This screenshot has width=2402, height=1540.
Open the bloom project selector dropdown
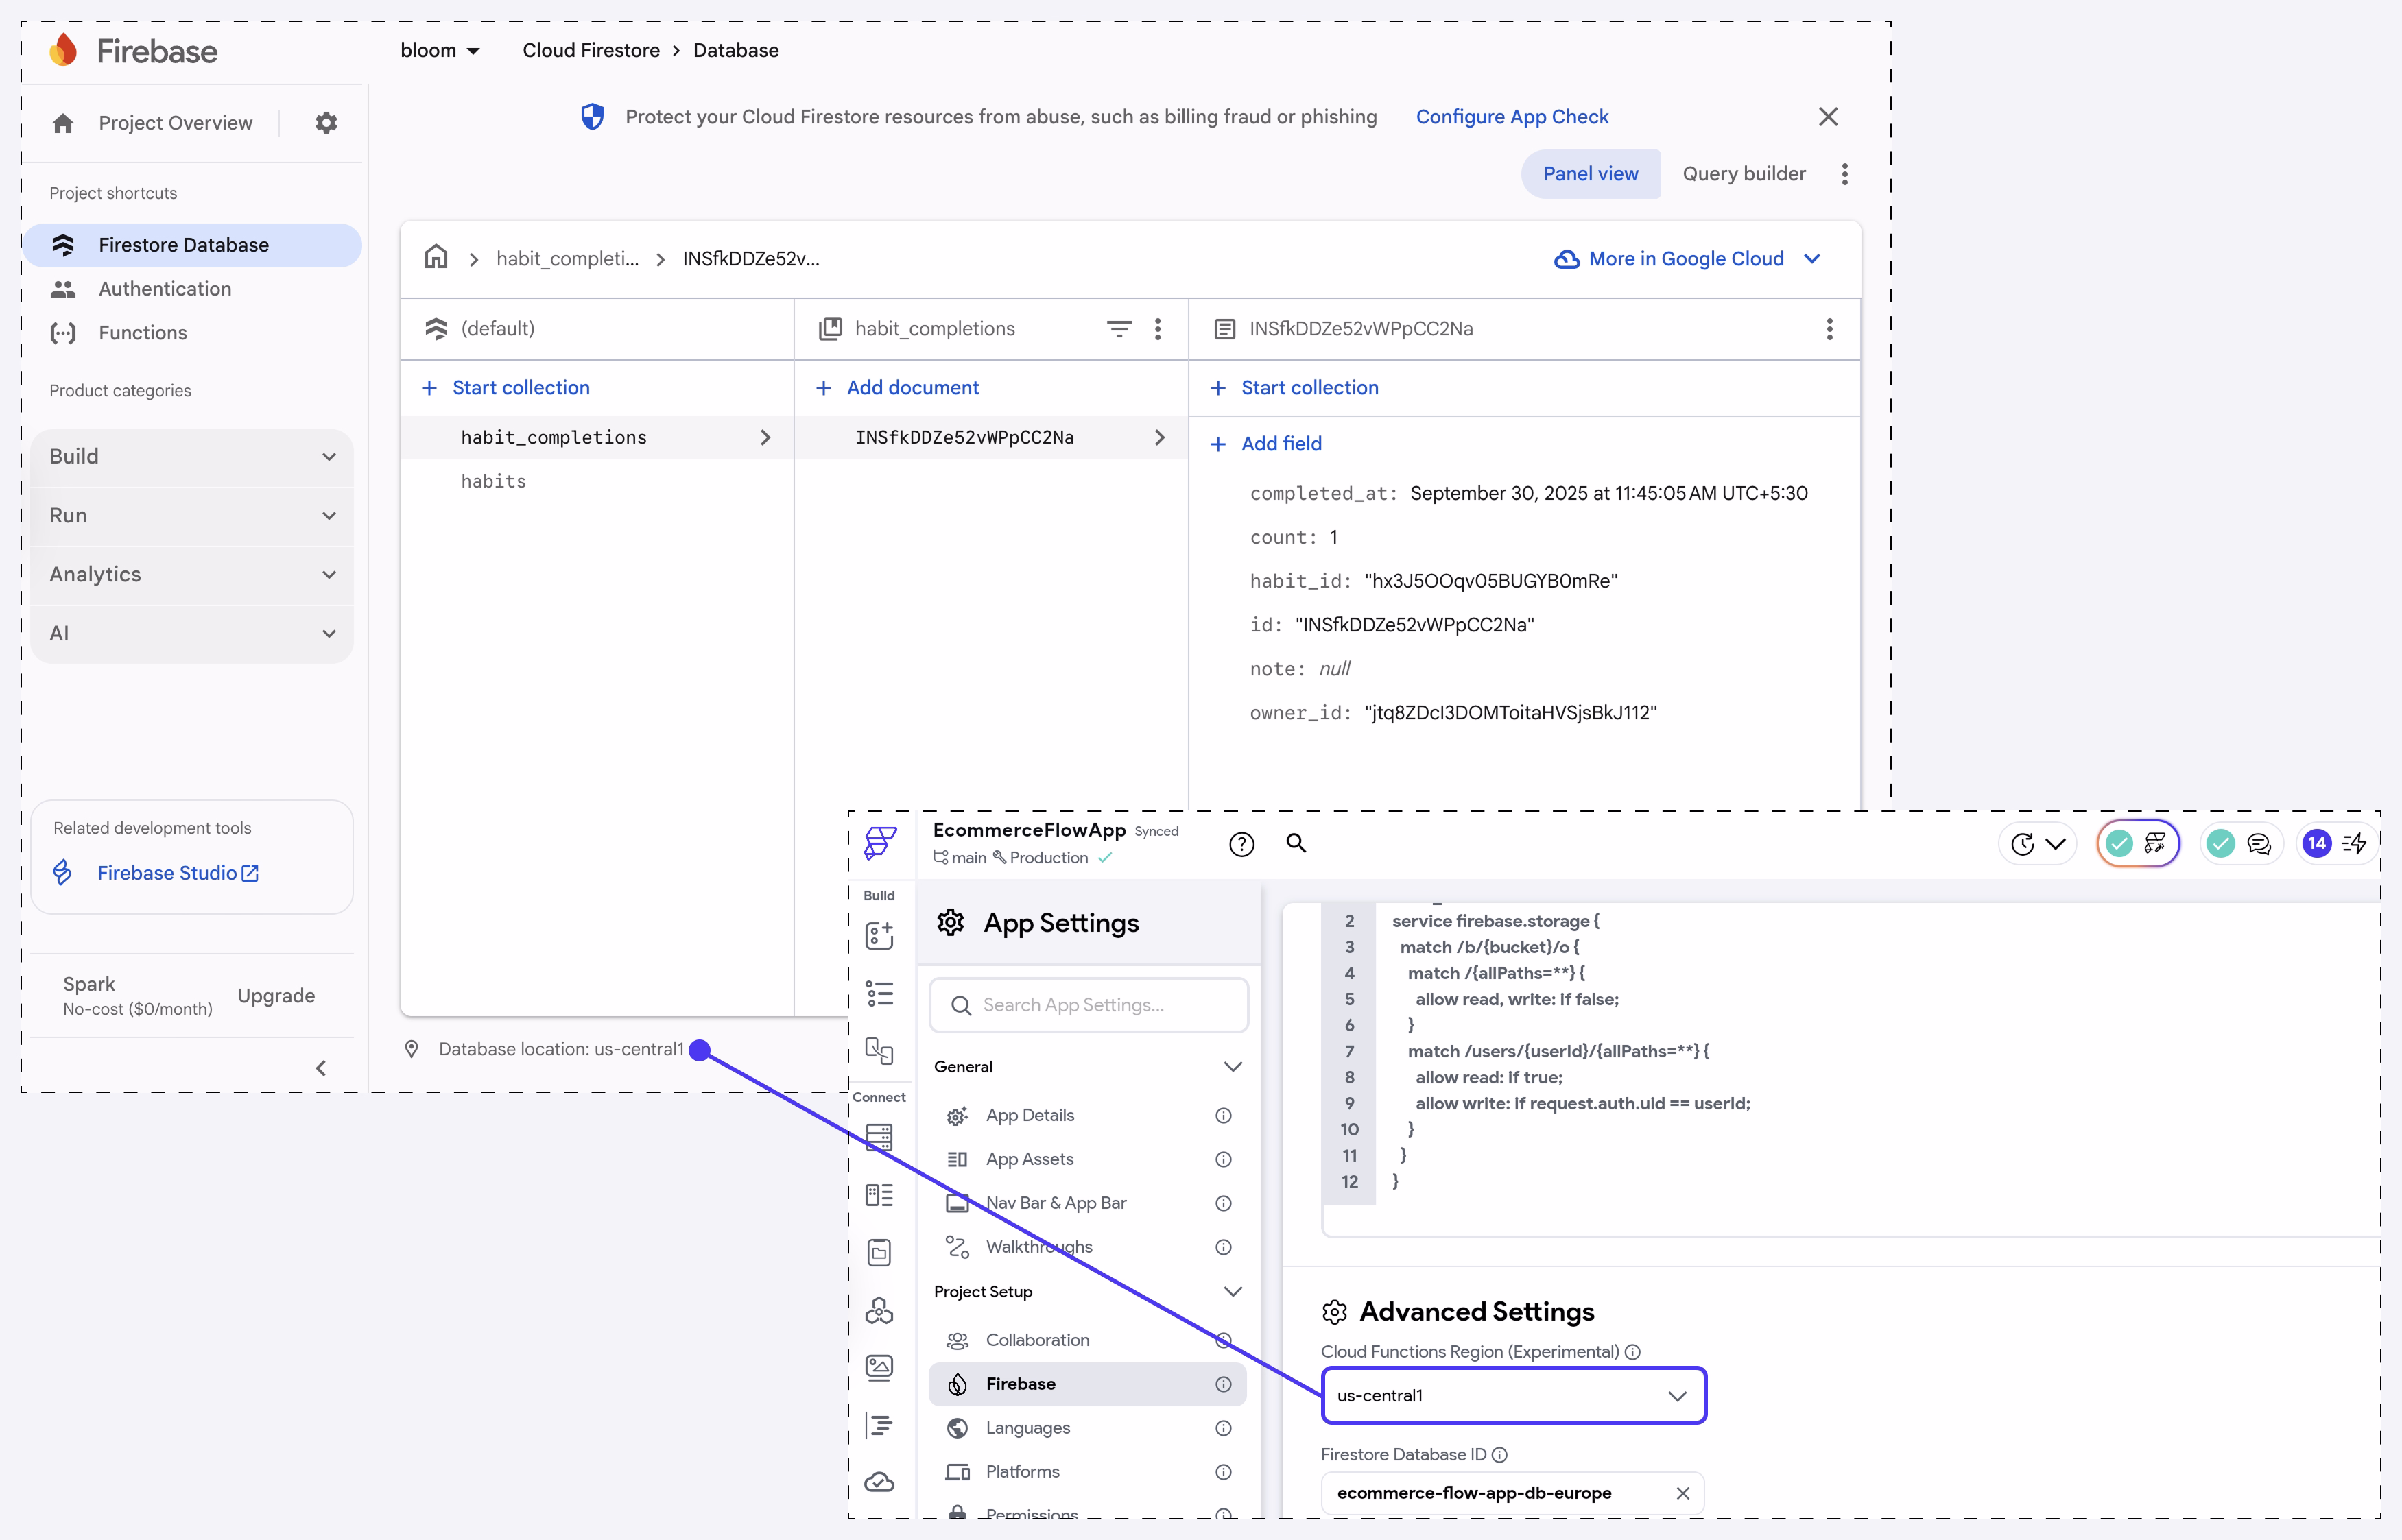[x=440, y=50]
